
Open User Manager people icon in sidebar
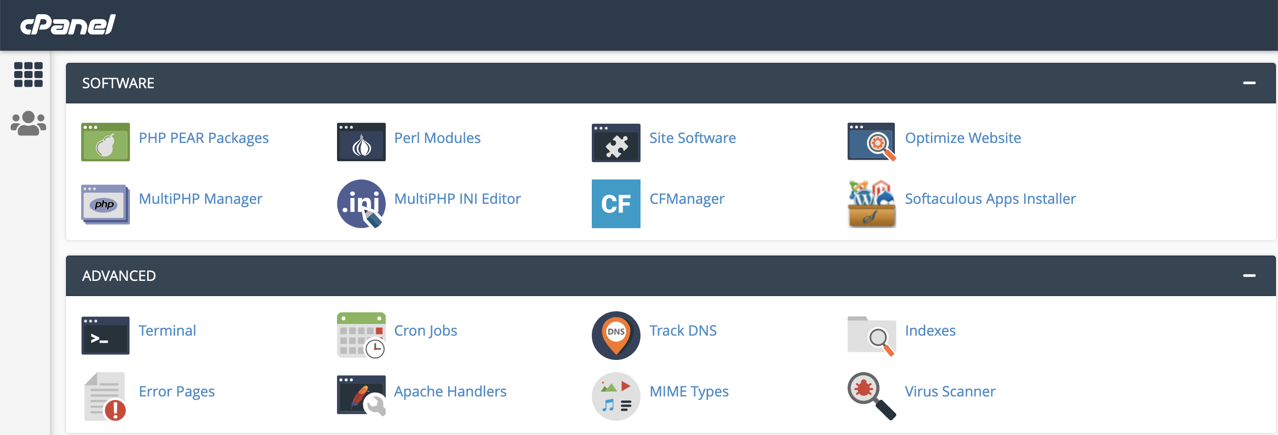coord(28,123)
